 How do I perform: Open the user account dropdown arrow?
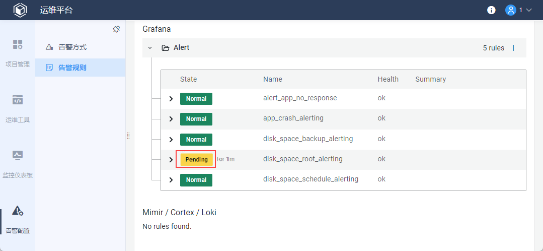(x=529, y=10)
